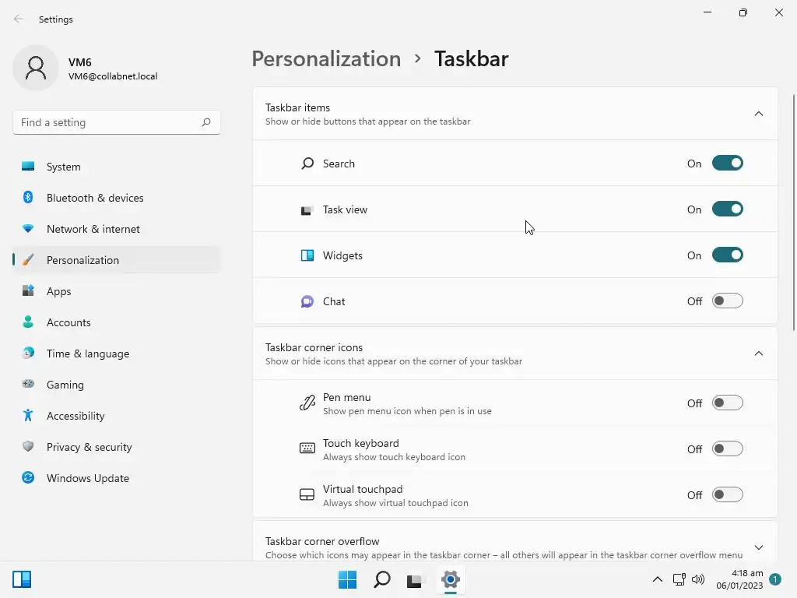Viewport: 797px width, 598px height.
Task: Click 'Always show virtual touchpad icon' text
Action: click(395, 503)
